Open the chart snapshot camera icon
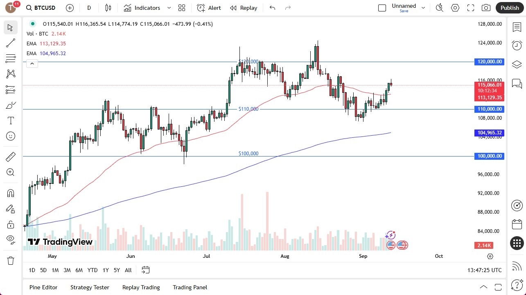Image resolution: width=526 pixels, height=295 pixels. (x=485, y=7)
